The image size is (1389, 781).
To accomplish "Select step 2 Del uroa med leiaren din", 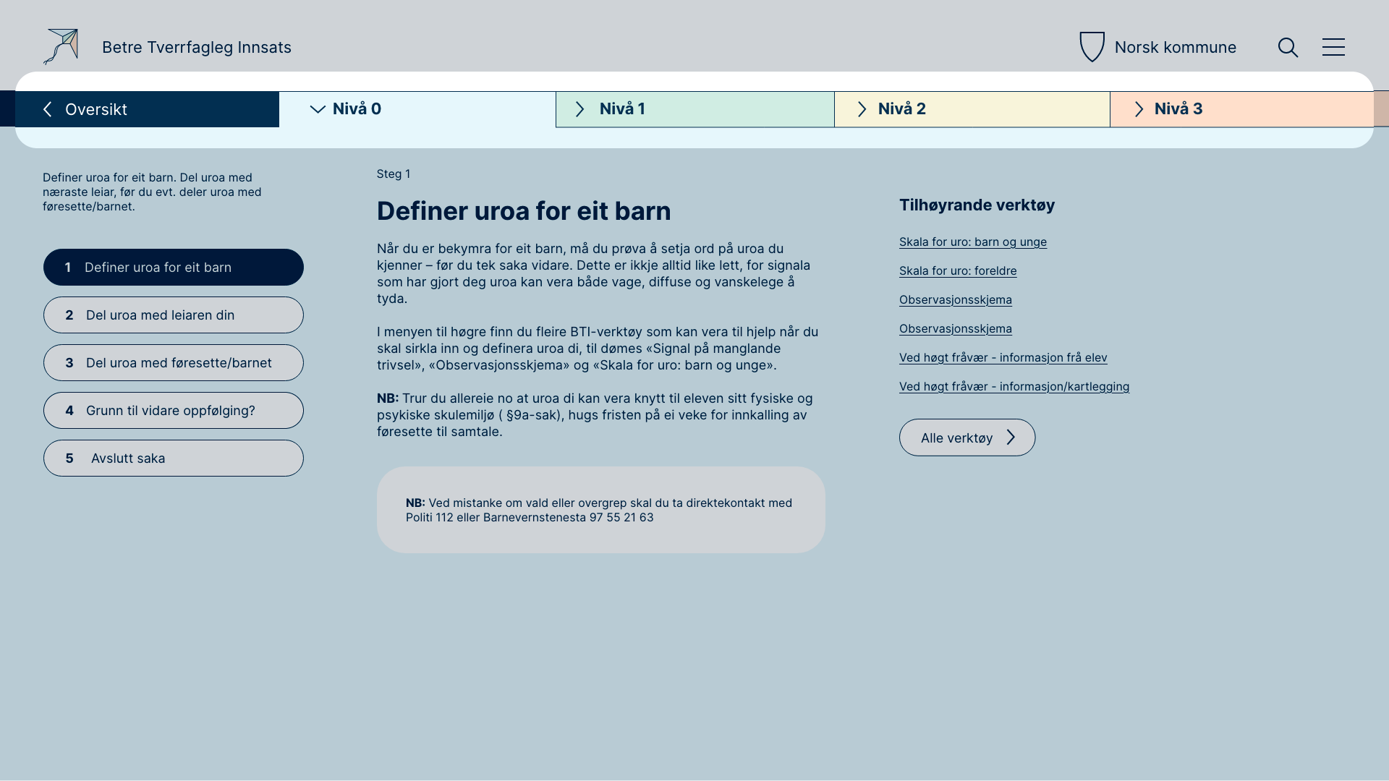I will (174, 315).
